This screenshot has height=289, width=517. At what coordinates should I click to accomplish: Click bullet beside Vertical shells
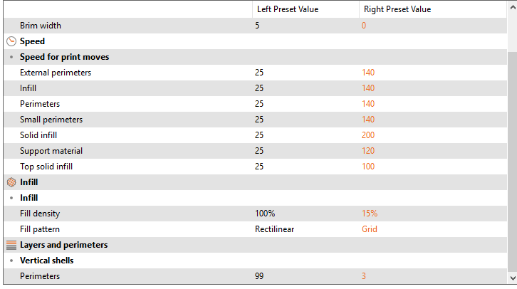click(11, 261)
